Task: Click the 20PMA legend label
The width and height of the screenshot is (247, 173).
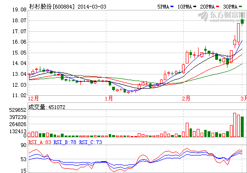Action: 208,7
